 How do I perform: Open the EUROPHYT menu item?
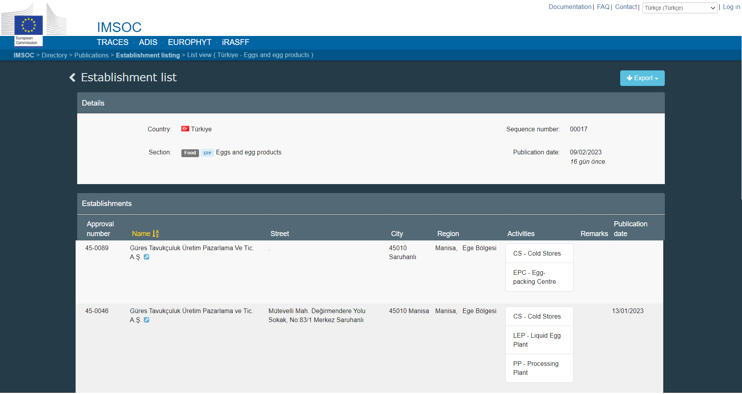click(190, 42)
